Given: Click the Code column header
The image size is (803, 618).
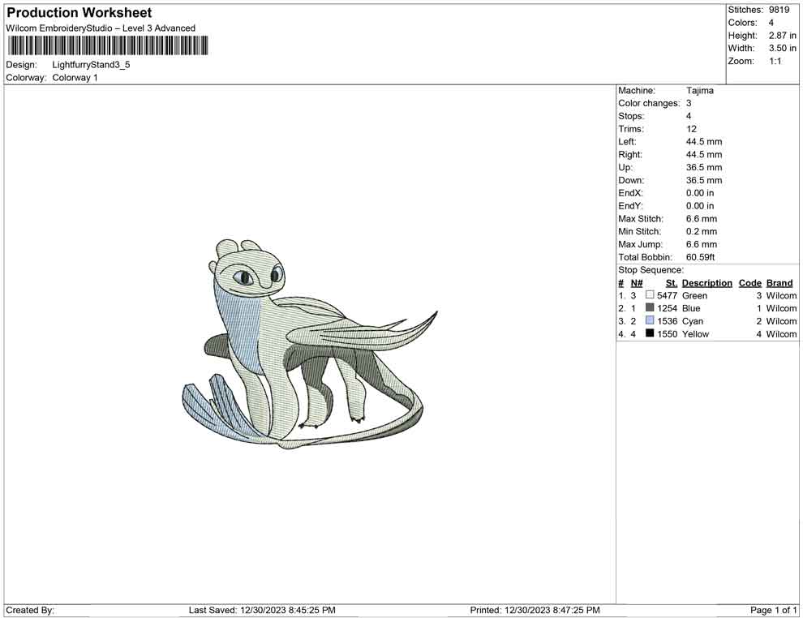Looking at the screenshot, I should (x=749, y=283).
